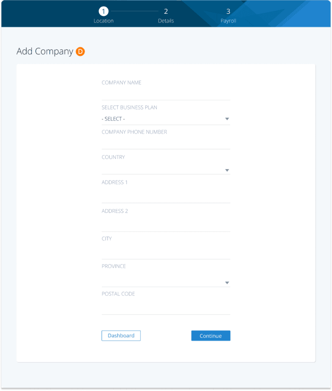Focus the City input field

[166, 252]
